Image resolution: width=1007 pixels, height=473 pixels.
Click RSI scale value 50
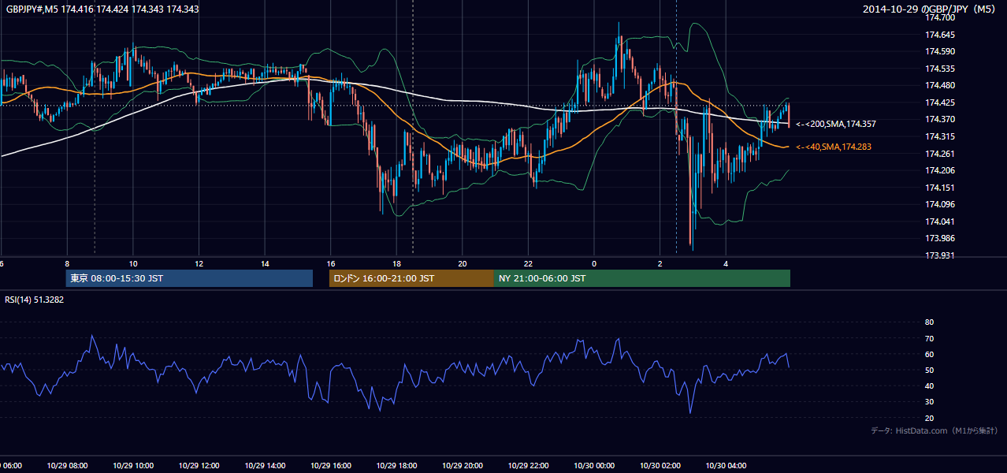[929, 370]
